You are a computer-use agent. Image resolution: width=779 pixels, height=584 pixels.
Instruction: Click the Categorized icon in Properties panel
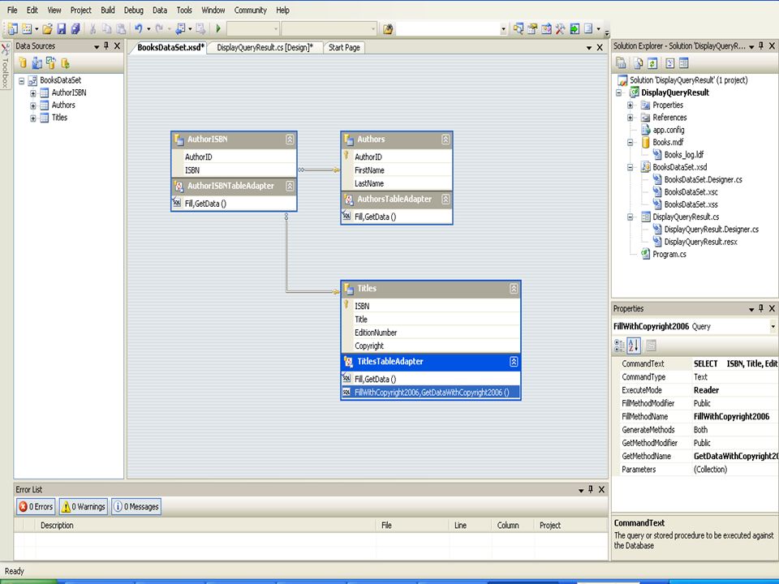click(619, 346)
